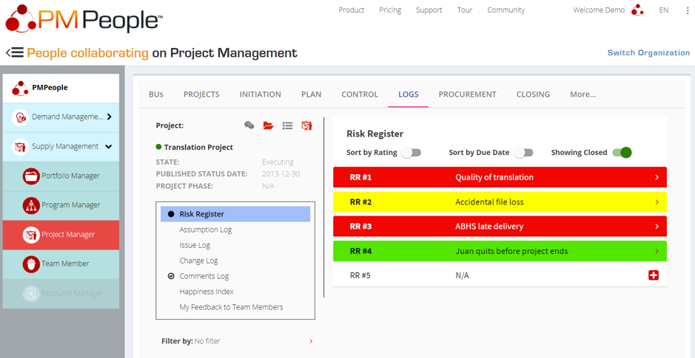Open the Tour link
The width and height of the screenshot is (695, 358).
465,10
